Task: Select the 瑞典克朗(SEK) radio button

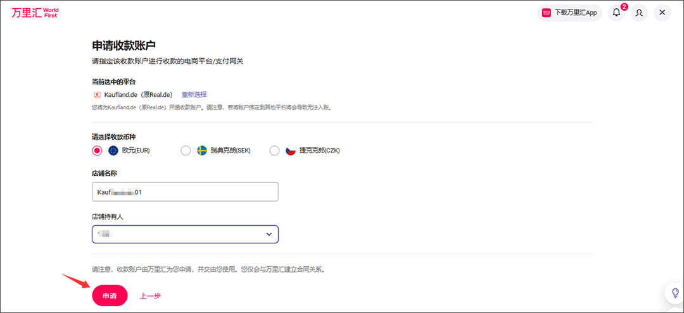Action: (186, 150)
